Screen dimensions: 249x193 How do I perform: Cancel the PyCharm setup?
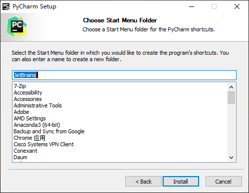tap(224, 182)
